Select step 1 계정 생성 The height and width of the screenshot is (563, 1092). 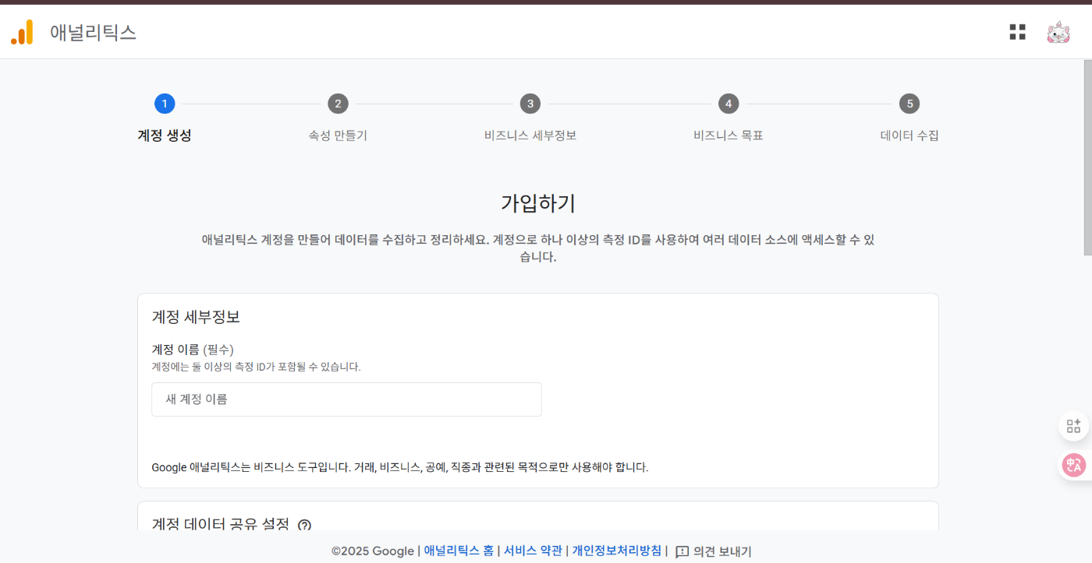pos(165,118)
